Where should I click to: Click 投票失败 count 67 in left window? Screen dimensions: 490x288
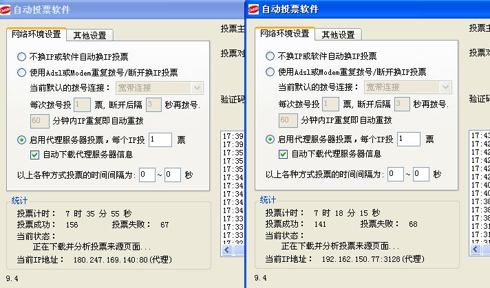click(x=164, y=225)
